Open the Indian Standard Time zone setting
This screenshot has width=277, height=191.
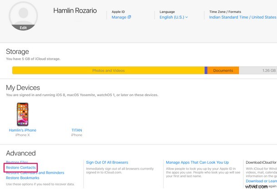[242, 17]
